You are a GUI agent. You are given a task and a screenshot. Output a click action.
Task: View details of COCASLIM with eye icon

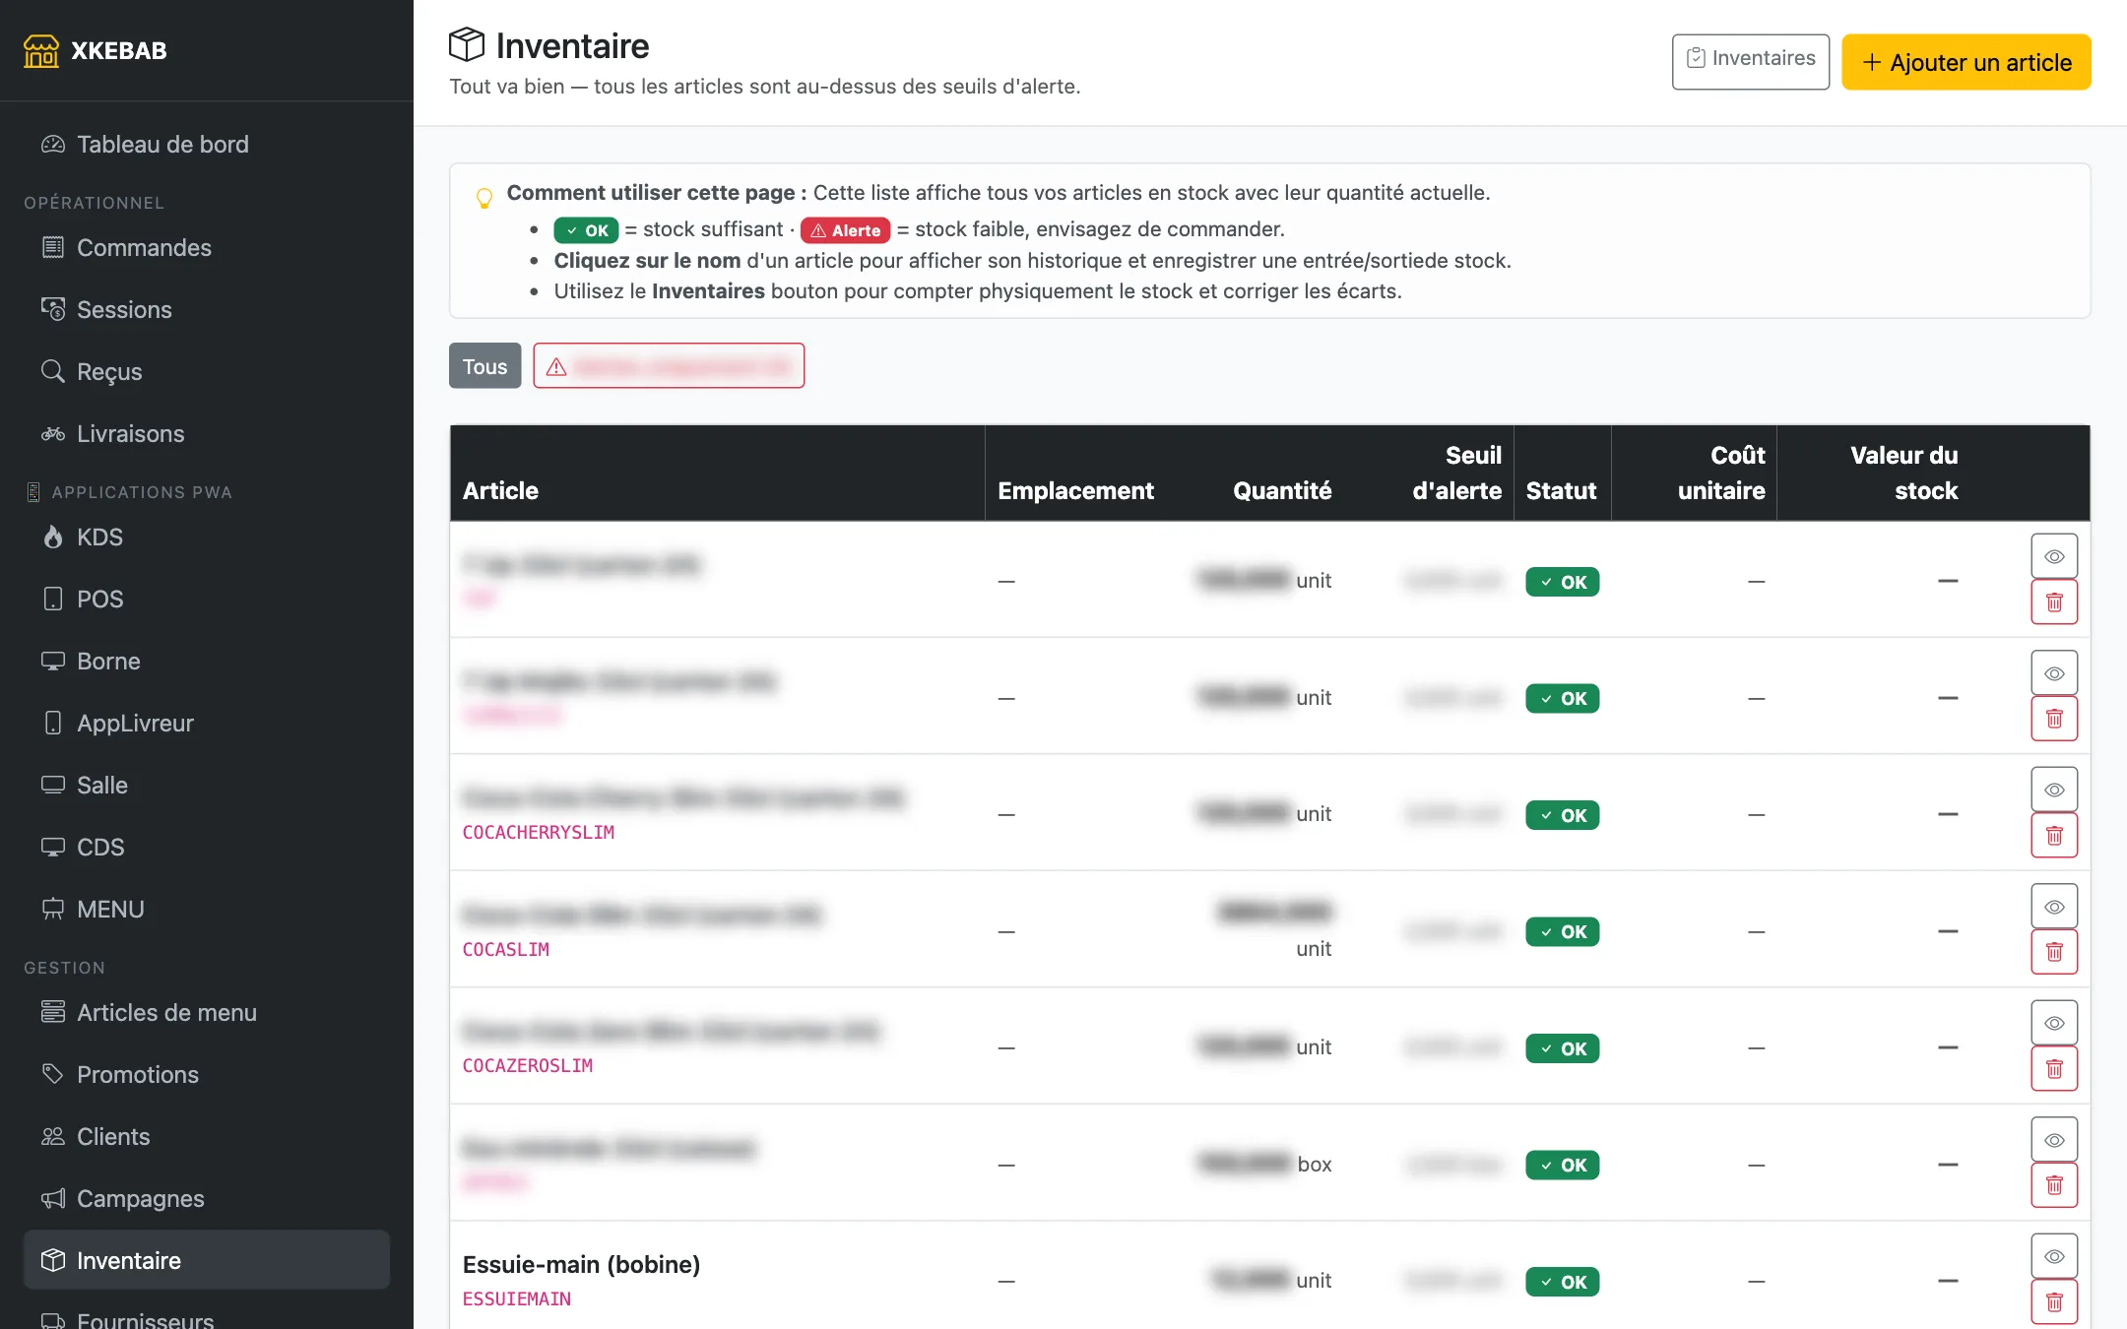pos(2054,907)
